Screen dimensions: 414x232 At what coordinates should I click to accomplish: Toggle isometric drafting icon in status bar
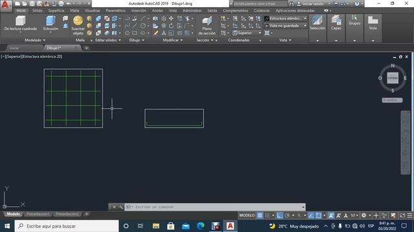coord(299,215)
